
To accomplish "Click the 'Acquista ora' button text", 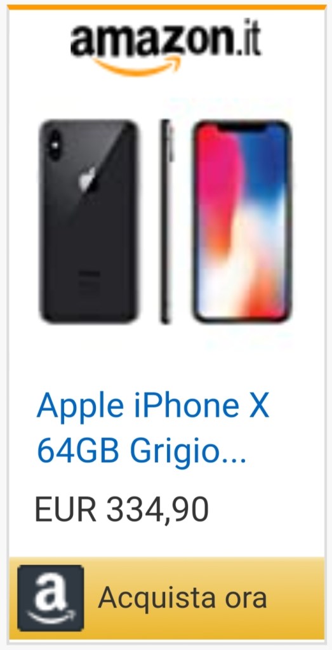I will (182, 598).
